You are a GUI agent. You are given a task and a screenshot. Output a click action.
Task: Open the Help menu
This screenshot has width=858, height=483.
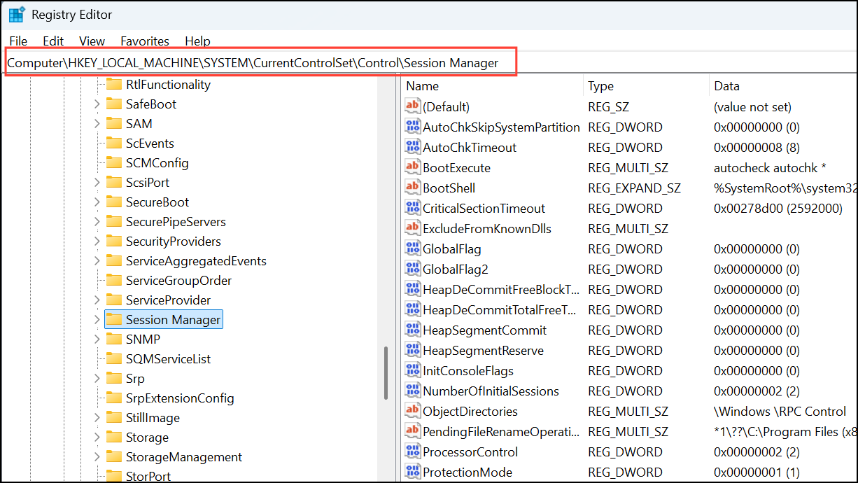point(197,41)
